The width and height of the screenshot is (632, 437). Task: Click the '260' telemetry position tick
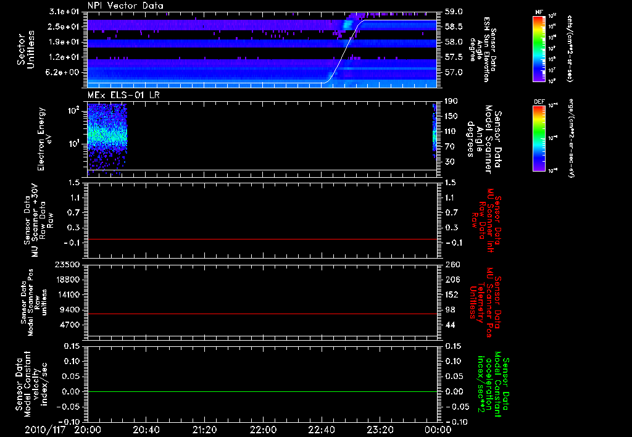(452, 264)
